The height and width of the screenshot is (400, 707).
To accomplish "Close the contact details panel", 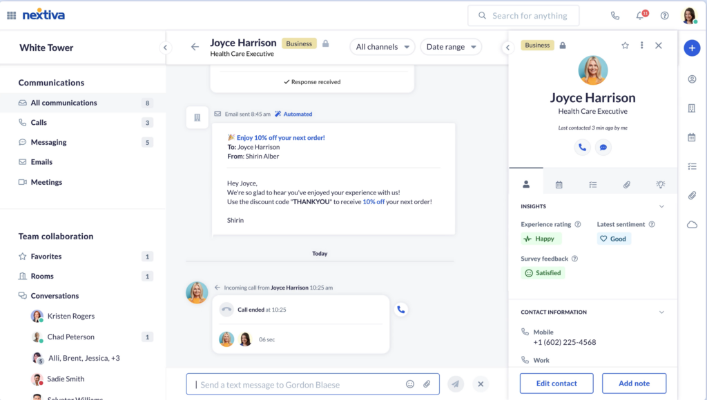I will click(x=659, y=46).
